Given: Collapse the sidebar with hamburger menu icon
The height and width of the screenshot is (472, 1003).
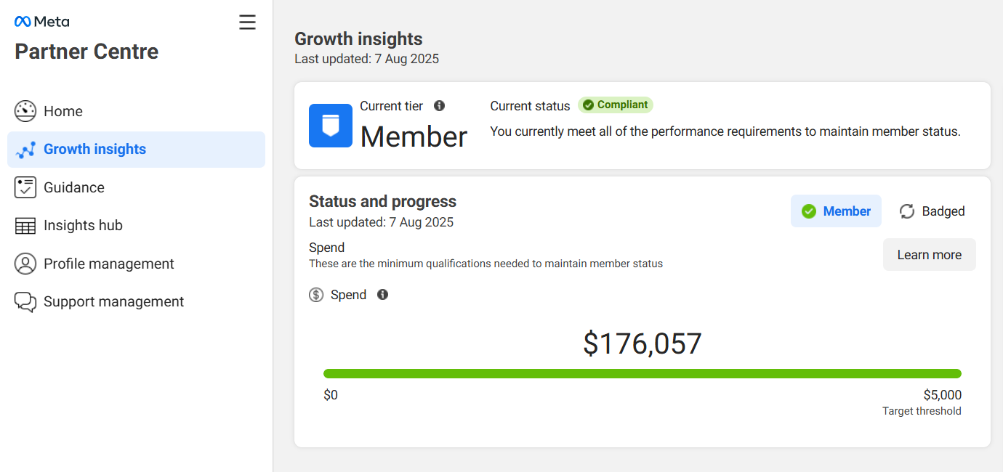Looking at the screenshot, I should (x=247, y=23).
